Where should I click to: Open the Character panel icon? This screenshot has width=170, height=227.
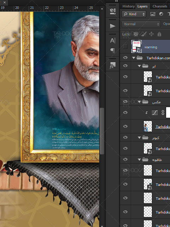pos(113,40)
